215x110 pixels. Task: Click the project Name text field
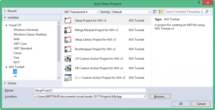pyautogui.click(x=89, y=90)
